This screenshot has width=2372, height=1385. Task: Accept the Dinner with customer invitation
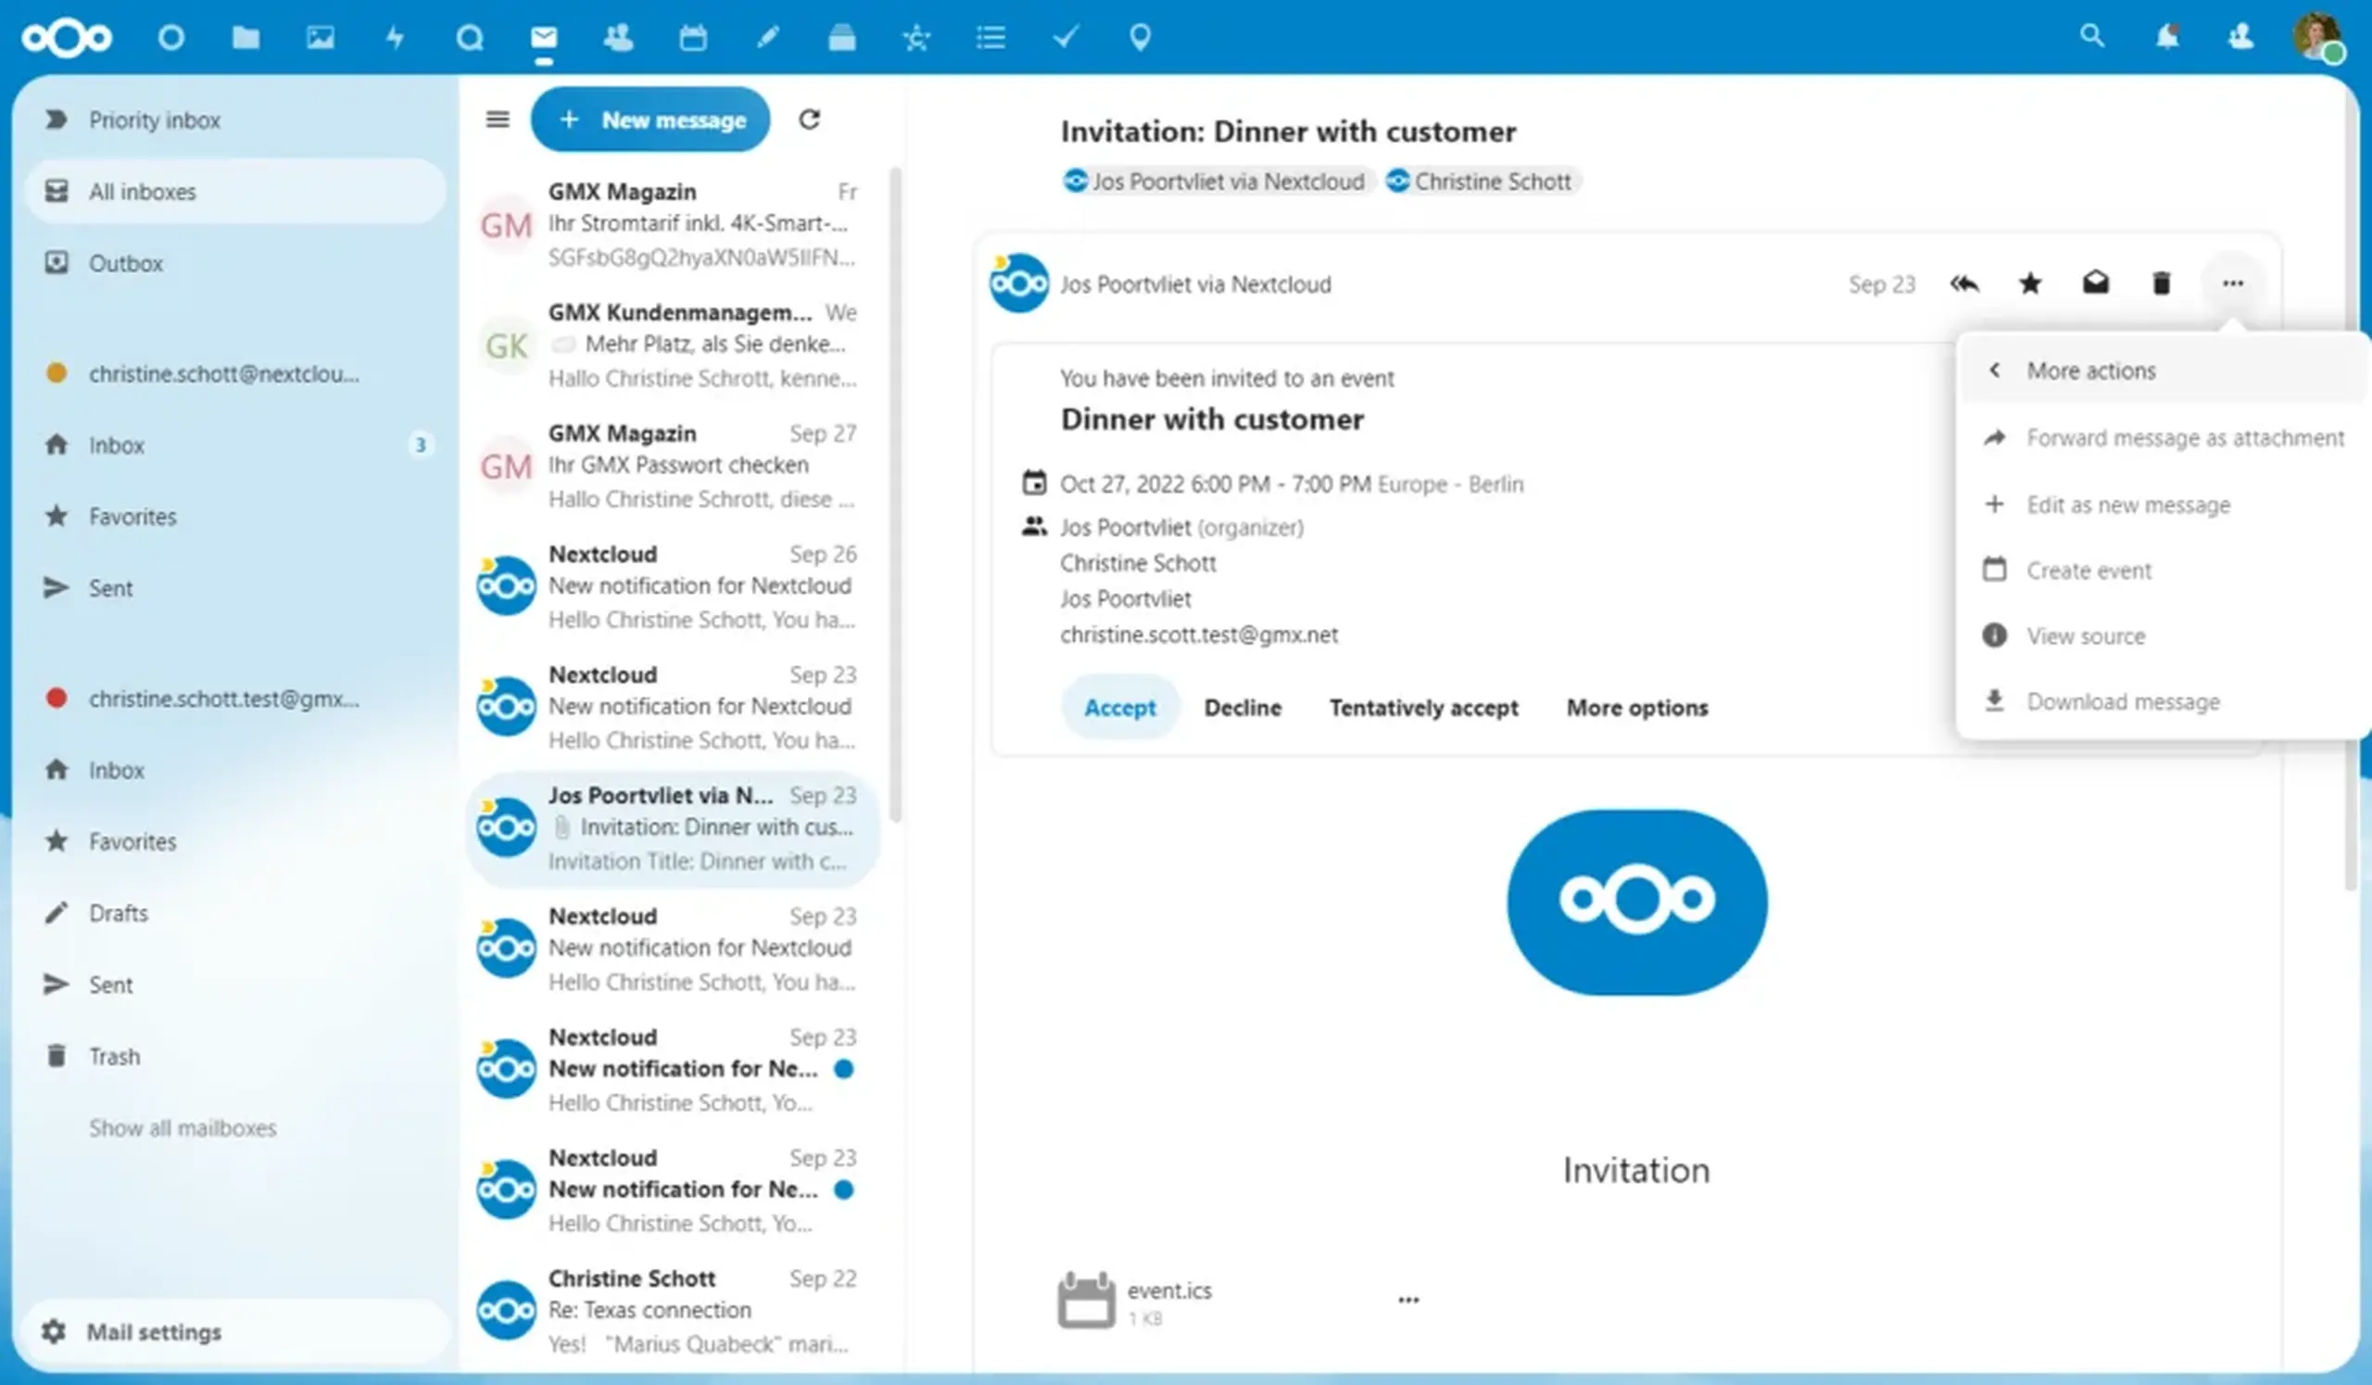click(1120, 708)
